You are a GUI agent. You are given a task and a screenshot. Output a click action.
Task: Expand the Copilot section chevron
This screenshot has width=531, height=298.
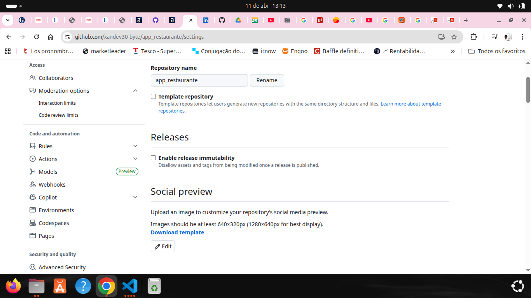[x=135, y=197]
